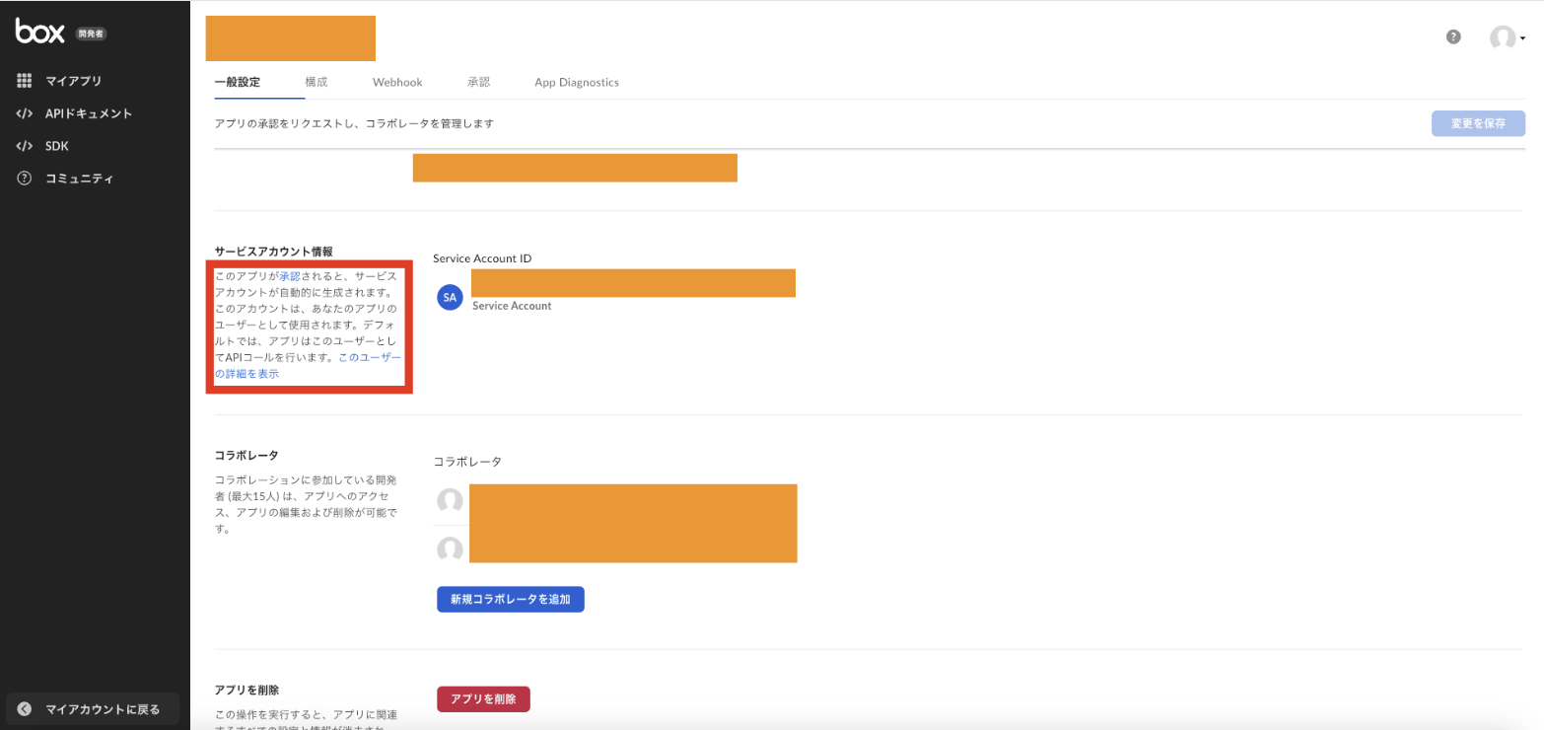Select the 承認 tab
Viewport: 1544px width, 730px height.
tap(478, 82)
